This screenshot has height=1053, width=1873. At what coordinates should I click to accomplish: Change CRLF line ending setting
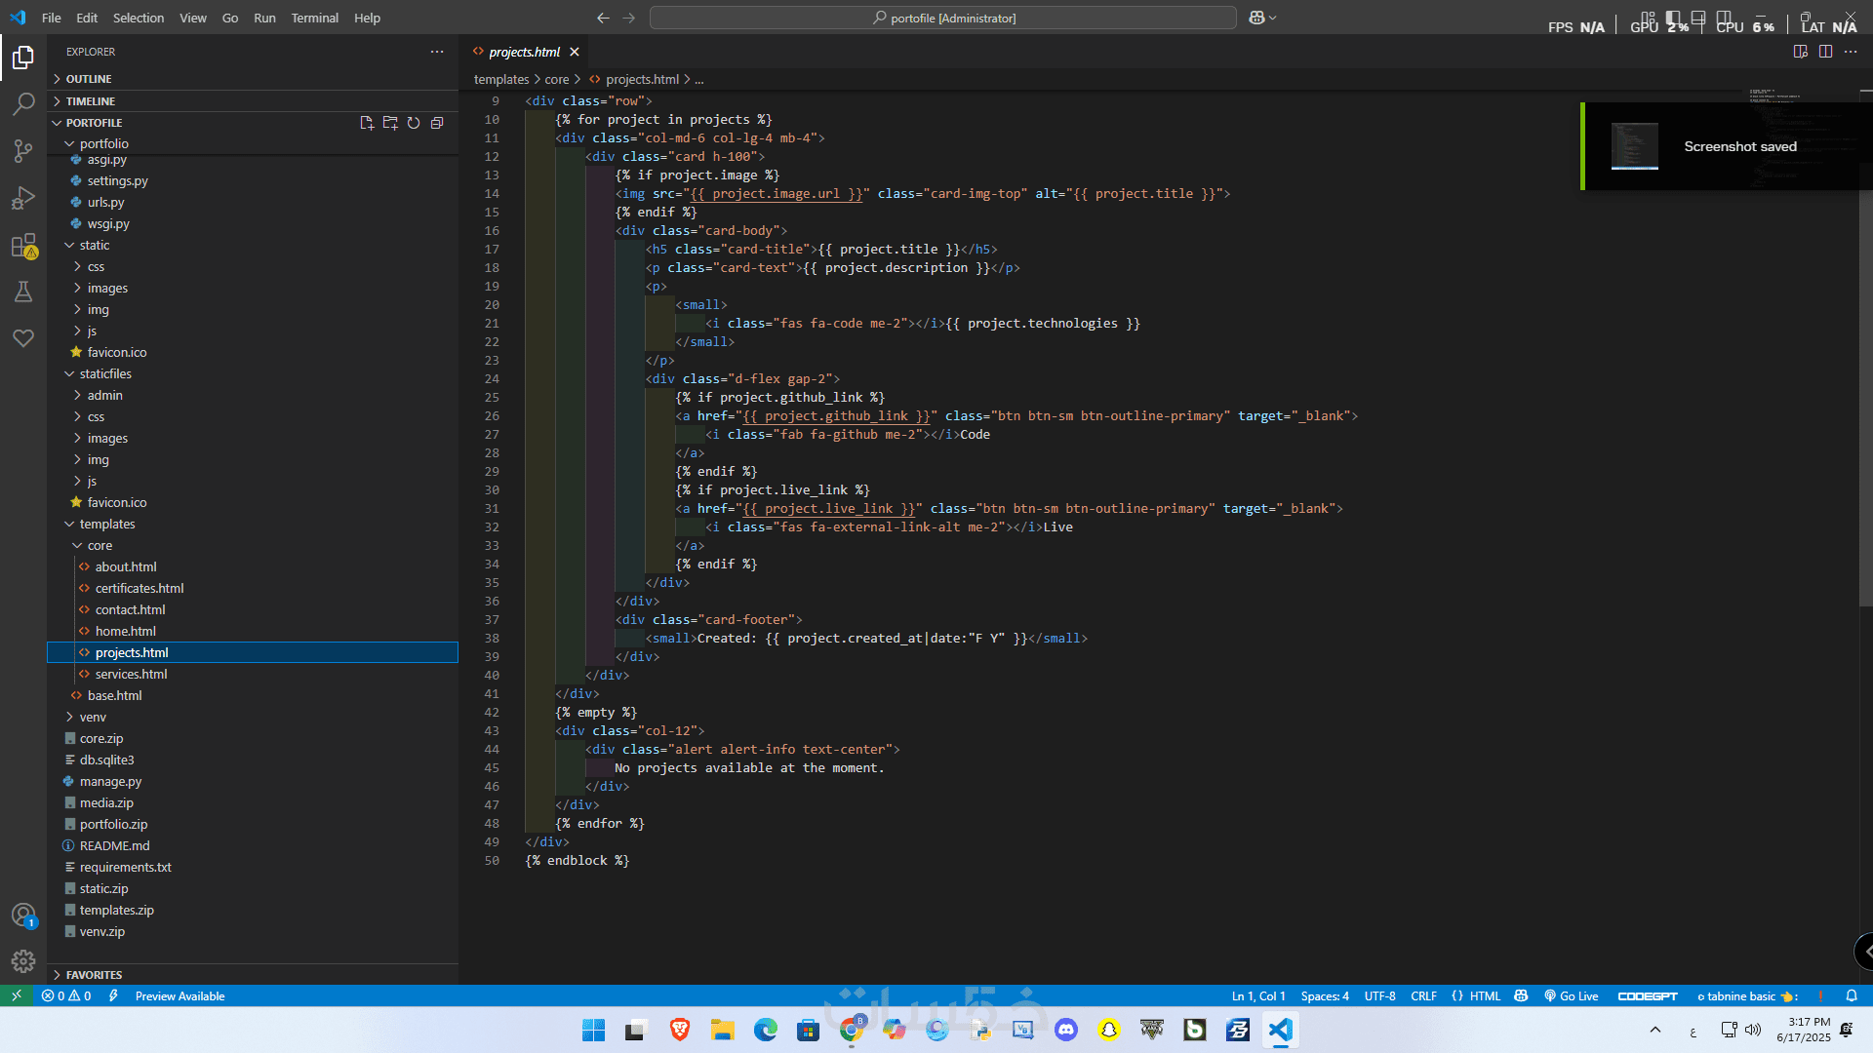[1423, 995]
